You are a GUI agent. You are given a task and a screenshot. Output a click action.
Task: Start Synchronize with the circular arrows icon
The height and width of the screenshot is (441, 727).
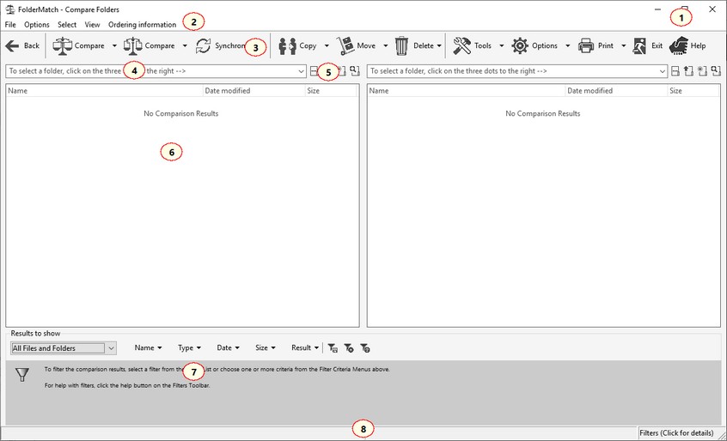pyautogui.click(x=203, y=45)
